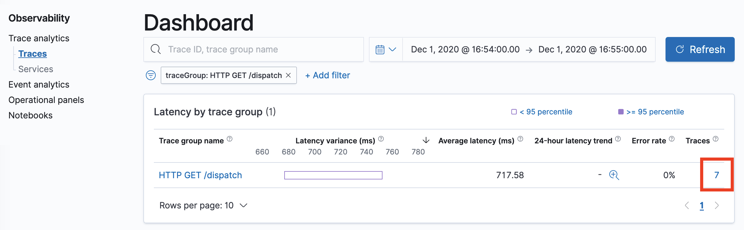Open the calendar quick date picker dropdown

coord(386,49)
